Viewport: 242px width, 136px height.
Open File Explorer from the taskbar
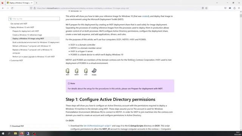click(x=16, y=133)
